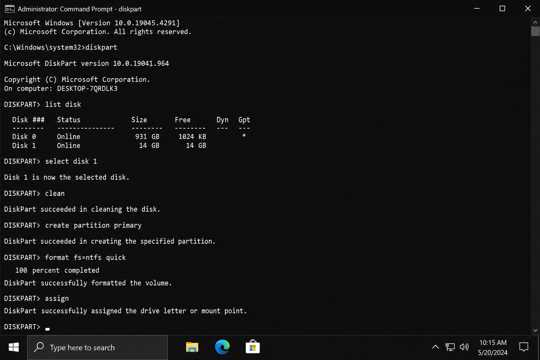Click the 'Size' column header

tap(139, 120)
